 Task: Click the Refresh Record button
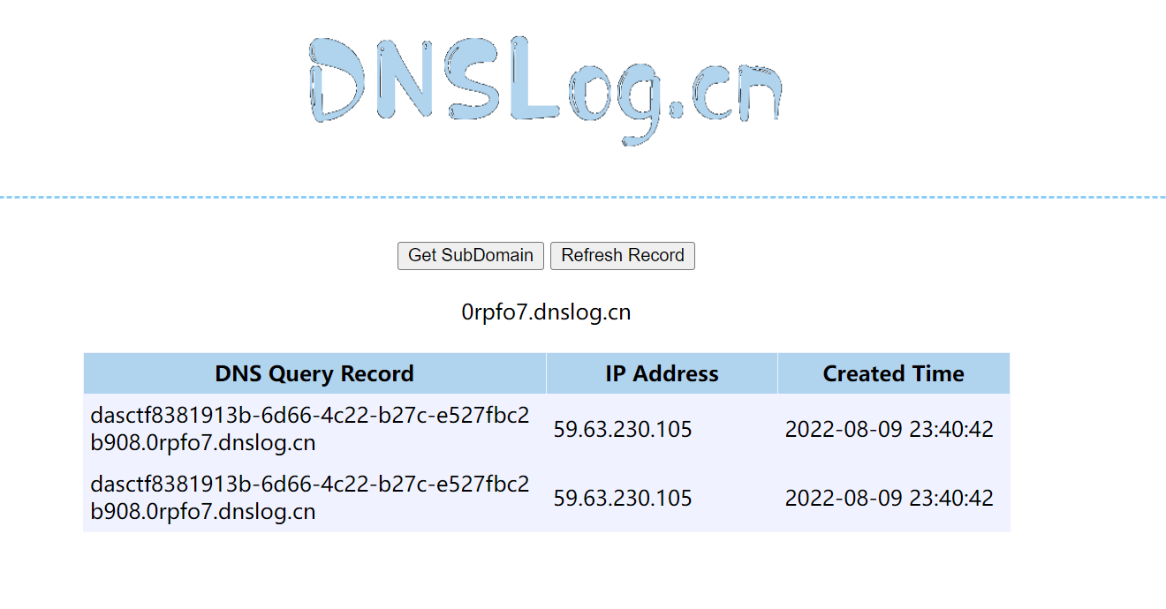[x=623, y=256]
